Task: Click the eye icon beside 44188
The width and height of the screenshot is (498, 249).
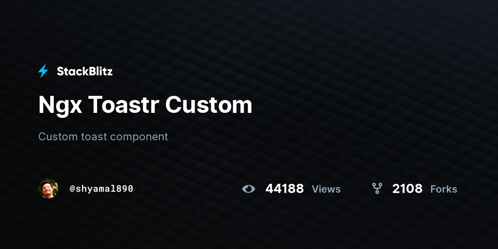Action: tap(248, 189)
